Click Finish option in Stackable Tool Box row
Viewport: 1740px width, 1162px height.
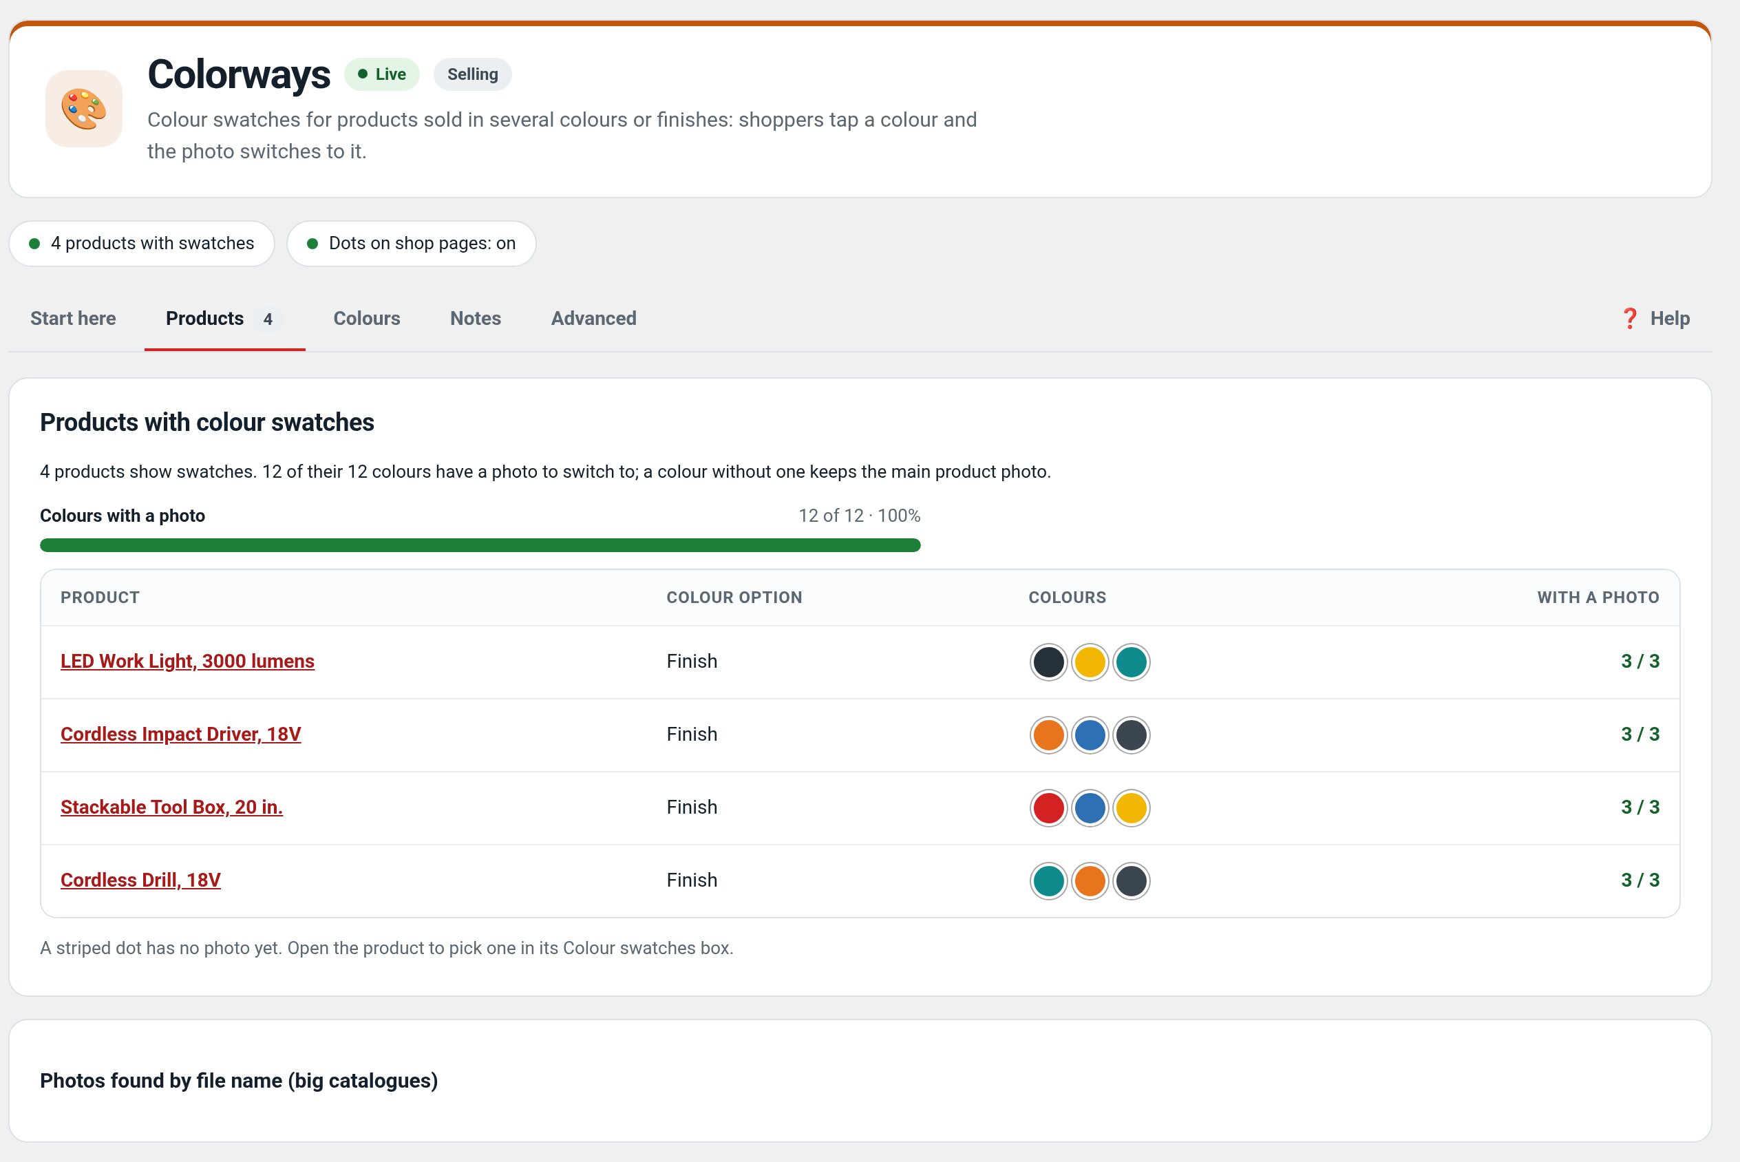(692, 807)
